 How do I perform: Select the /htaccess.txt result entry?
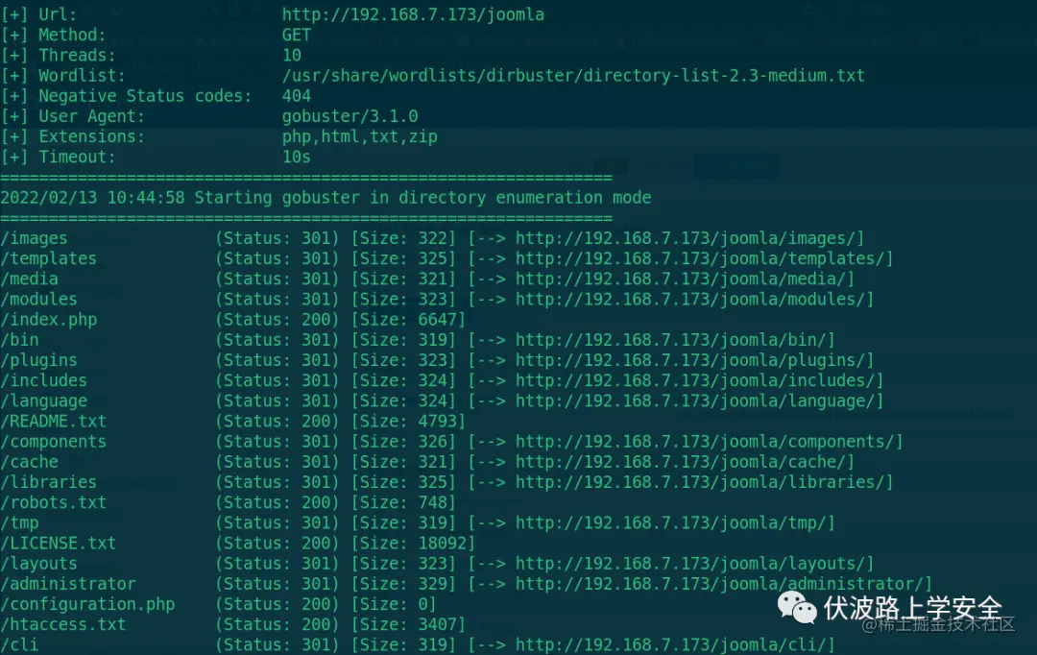(x=62, y=624)
